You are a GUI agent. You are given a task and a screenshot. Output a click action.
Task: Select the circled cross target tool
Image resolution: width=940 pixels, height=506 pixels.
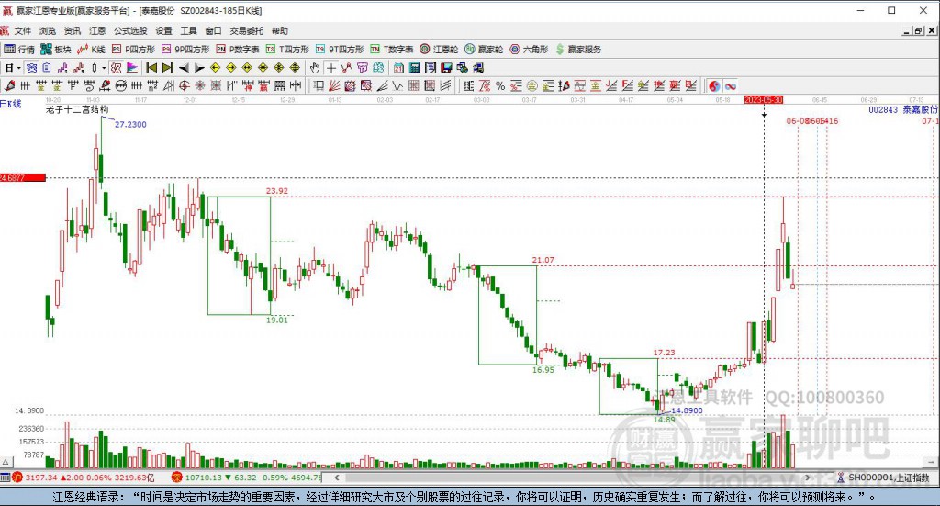[x=184, y=85]
